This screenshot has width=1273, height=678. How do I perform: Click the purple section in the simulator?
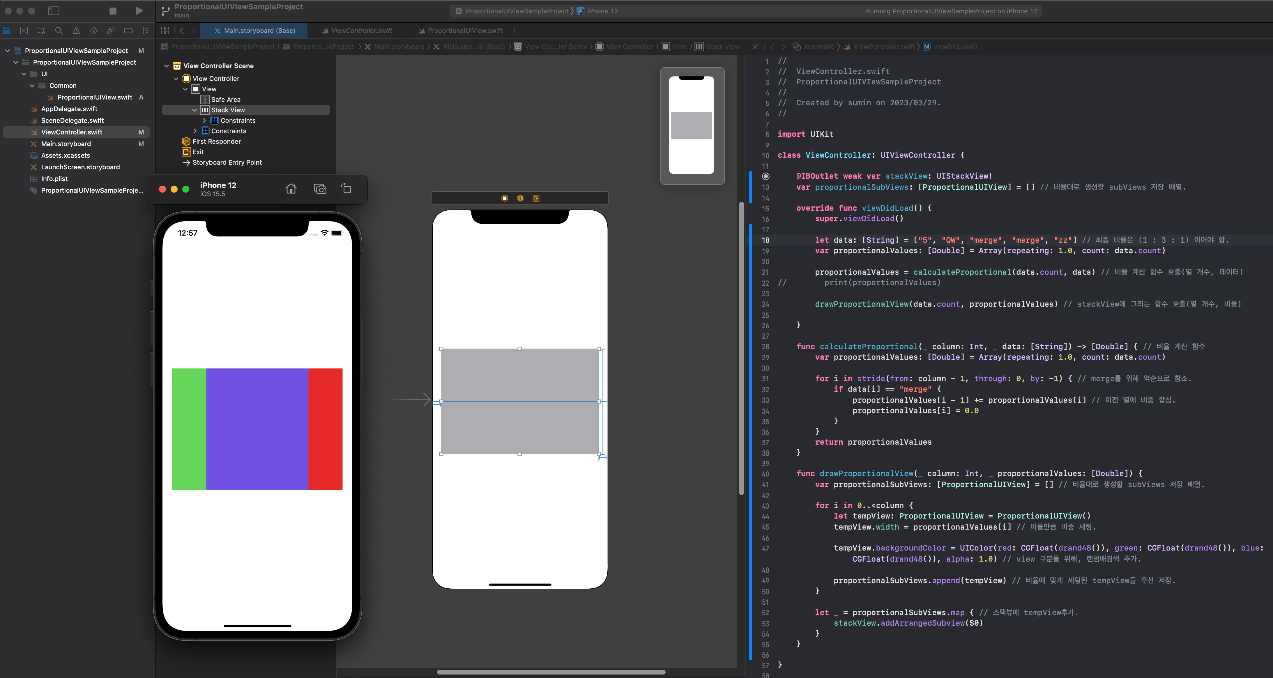pyautogui.click(x=257, y=429)
